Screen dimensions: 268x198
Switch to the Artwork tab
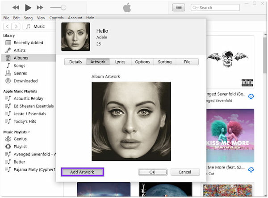pos(98,62)
